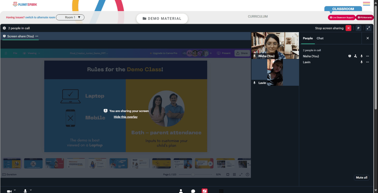Open the Screen share tab options ellipsis

click(37, 36)
